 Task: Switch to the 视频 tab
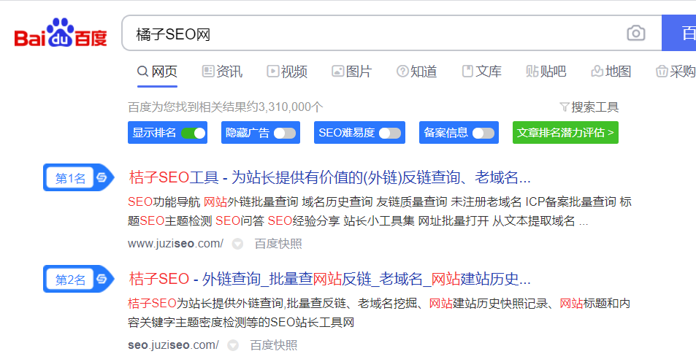[x=287, y=72]
